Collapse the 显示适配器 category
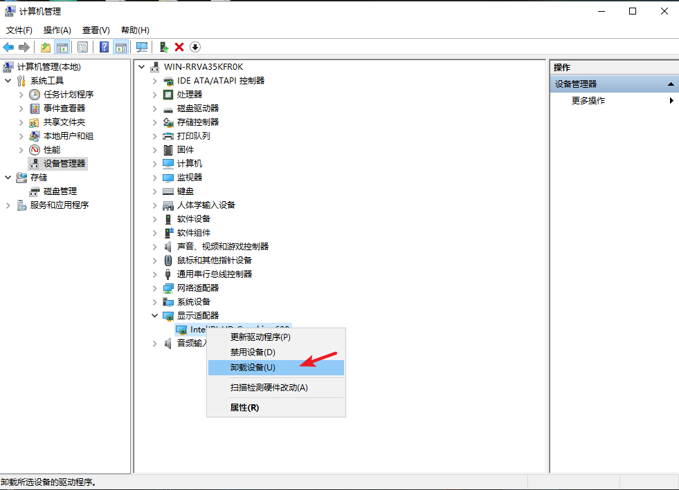This screenshot has width=679, height=490. click(155, 316)
